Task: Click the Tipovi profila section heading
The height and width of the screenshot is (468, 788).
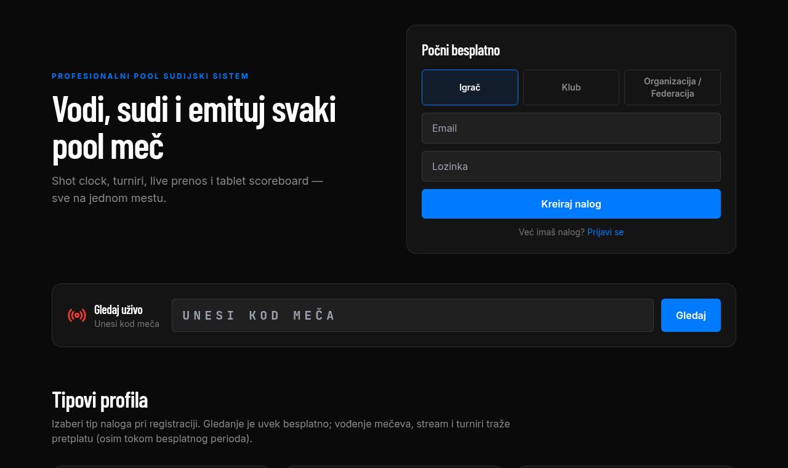Action: (x=100, y=400)
